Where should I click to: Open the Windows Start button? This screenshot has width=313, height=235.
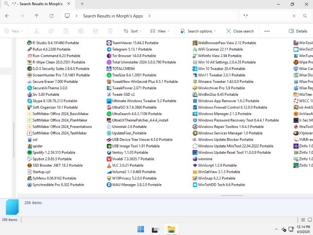point(140,229)
